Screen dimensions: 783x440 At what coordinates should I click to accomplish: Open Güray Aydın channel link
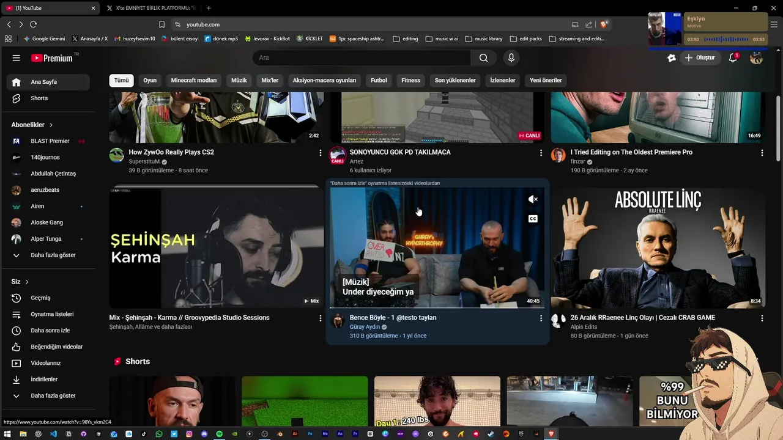(x=365, y=327)
